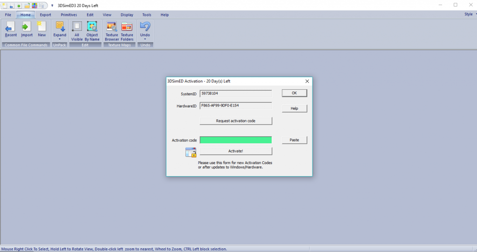The image size is (477, 252).
Task: Click the Texture Maps group label
Action: [x=120, y=45]
